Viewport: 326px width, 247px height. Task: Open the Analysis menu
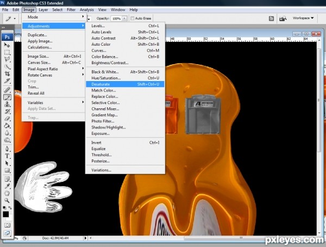(87, 10)
